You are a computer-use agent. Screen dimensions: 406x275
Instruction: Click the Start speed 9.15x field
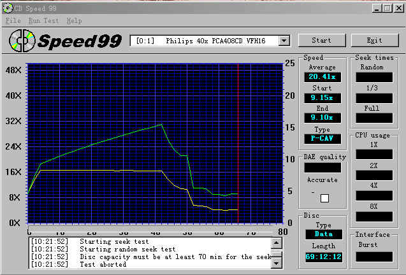(x=322, y=98)
